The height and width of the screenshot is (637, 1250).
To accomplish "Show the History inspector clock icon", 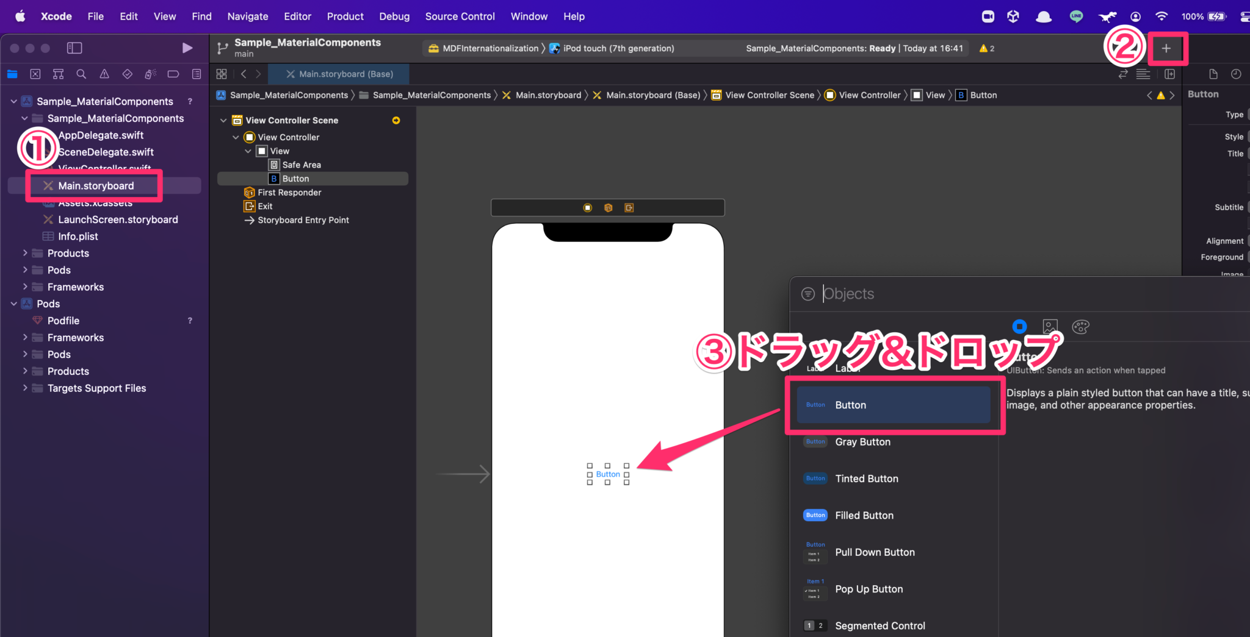I will [1237, 74].
